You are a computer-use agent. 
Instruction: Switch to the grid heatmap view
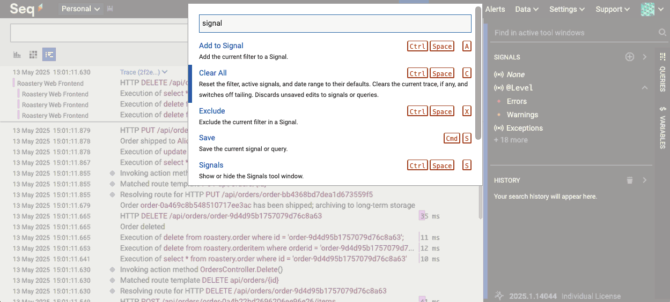tap(33, 55)
